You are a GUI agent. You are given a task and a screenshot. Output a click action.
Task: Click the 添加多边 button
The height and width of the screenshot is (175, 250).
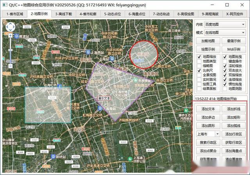click(208, 117)
